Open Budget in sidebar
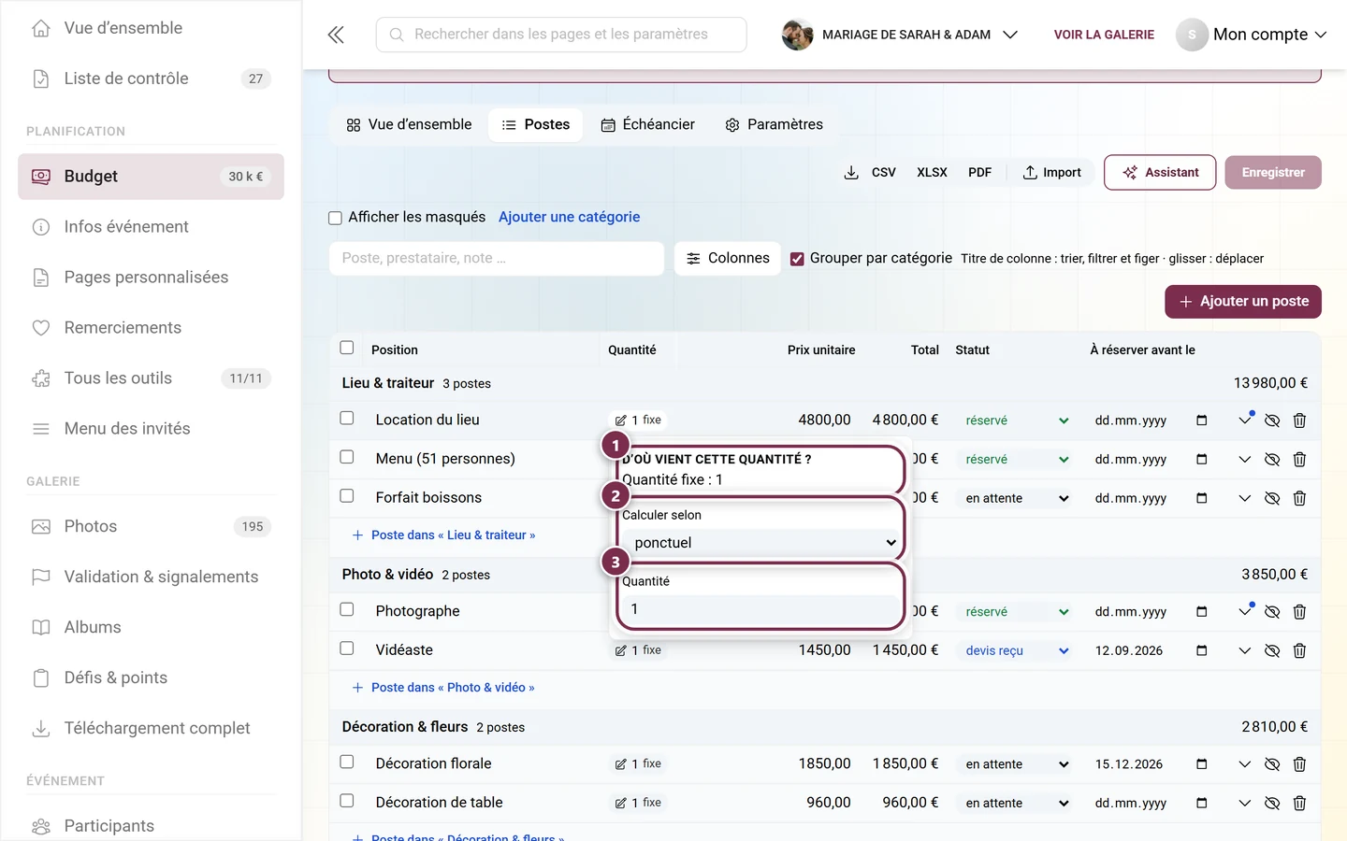The image size is (1347, 841). coord(151,177)
